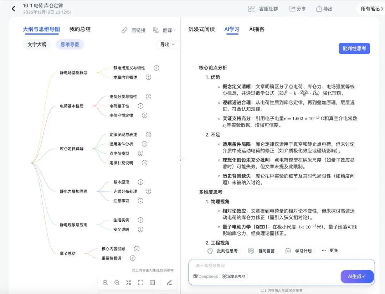Click the 自问自答 quick action
385x294 pixels.
261,251
